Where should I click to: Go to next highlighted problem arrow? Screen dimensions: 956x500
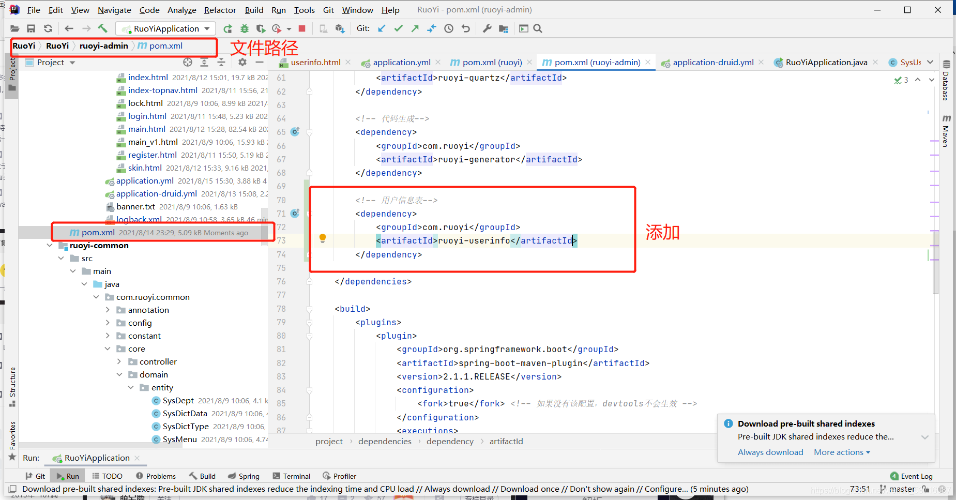click(931, 80)
